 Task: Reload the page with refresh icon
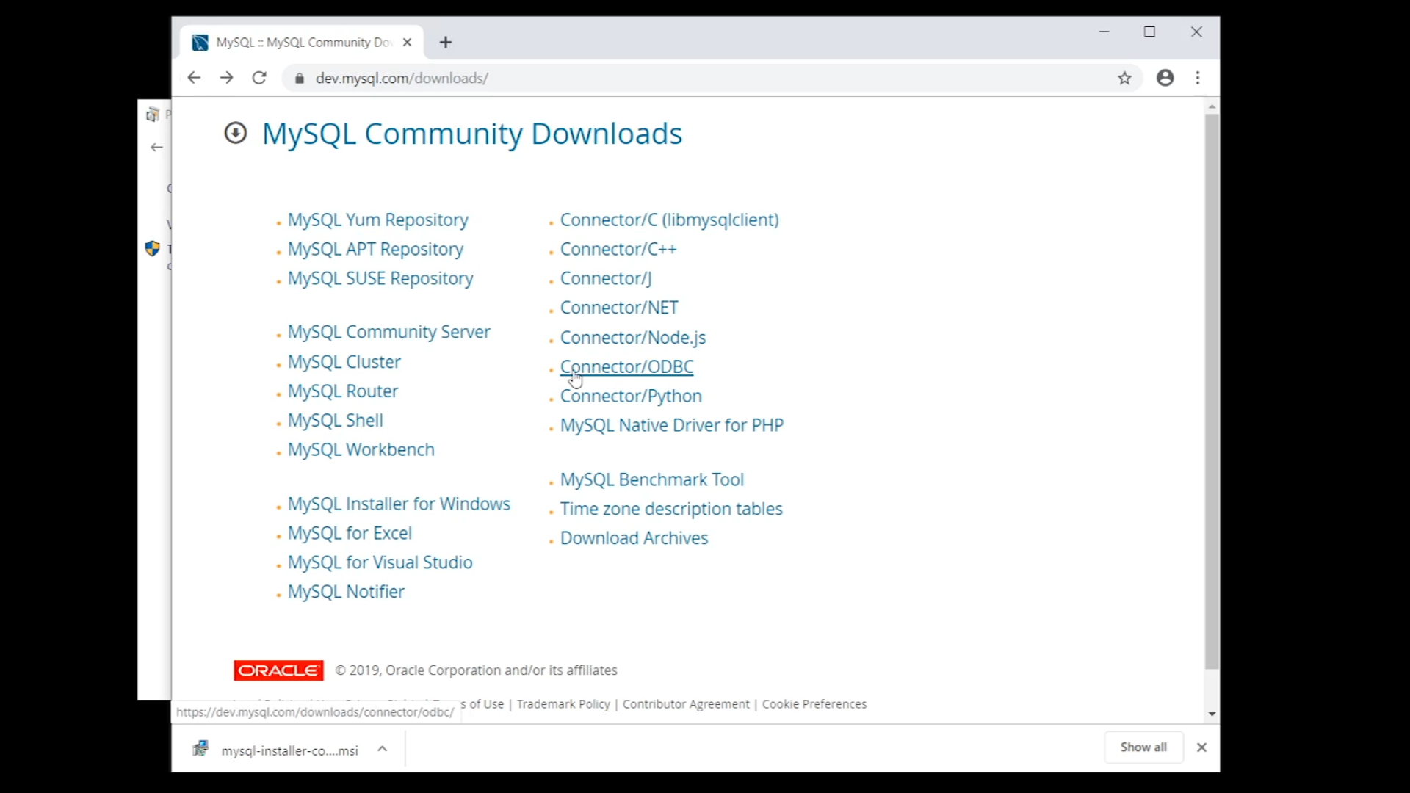click(x=259, y=78)
